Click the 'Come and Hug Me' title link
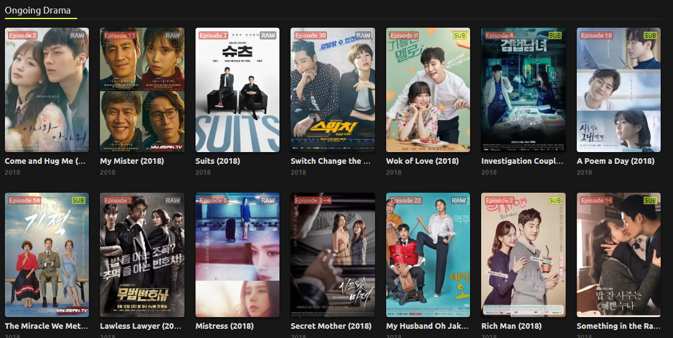Viewport: 673px width, 338px height. click(x=45, y=161)
